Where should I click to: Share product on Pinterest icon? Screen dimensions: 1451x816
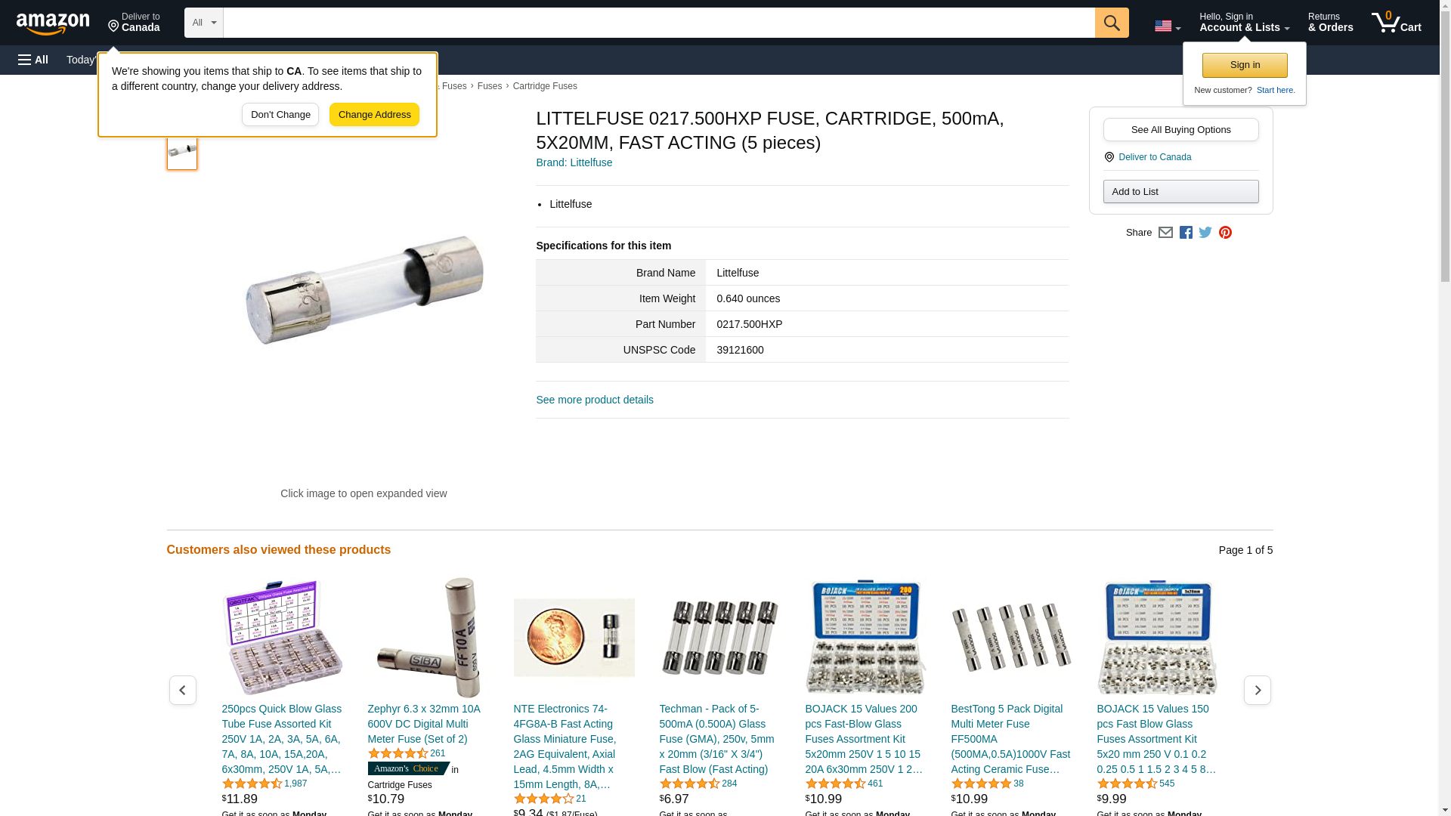pos(1225,233)
